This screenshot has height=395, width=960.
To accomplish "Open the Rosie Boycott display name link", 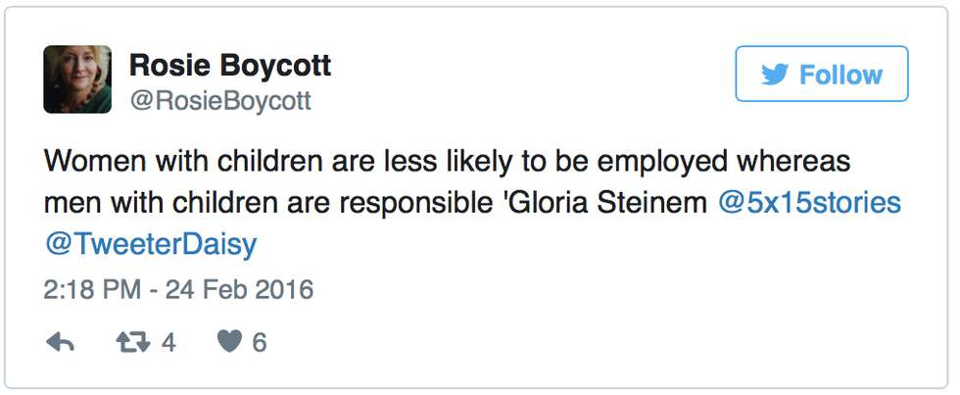I will click(x=230, y=66).
